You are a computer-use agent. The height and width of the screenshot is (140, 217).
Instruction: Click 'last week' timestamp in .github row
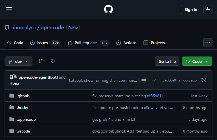point(199,96)
